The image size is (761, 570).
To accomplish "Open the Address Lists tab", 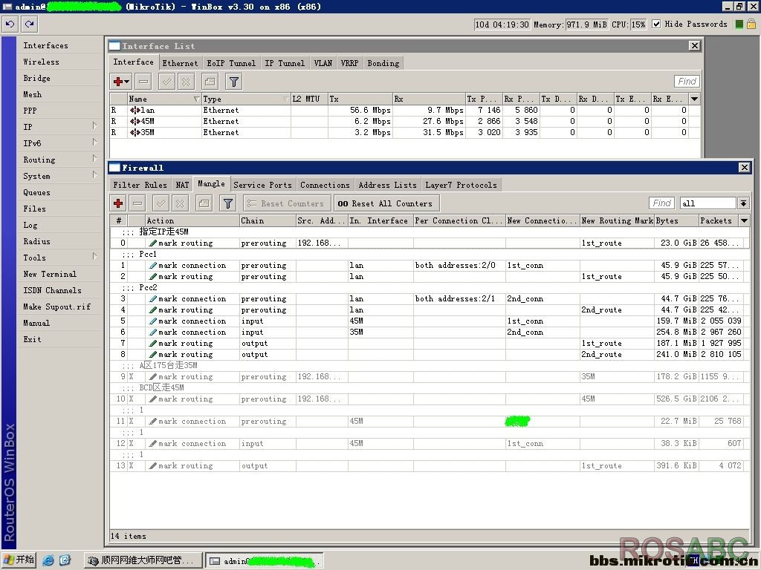I will coord(387,185).
